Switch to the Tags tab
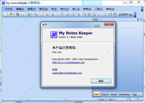This screenshot has height=103, width=145. click(x=134, y=94)
